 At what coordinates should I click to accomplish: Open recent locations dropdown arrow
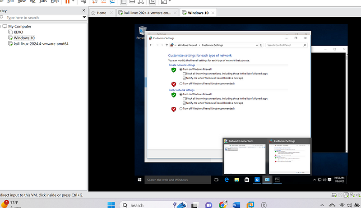(162, 45)
